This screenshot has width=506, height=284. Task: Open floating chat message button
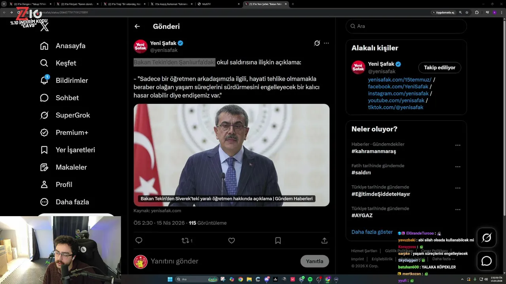click(x=487, y=261)
